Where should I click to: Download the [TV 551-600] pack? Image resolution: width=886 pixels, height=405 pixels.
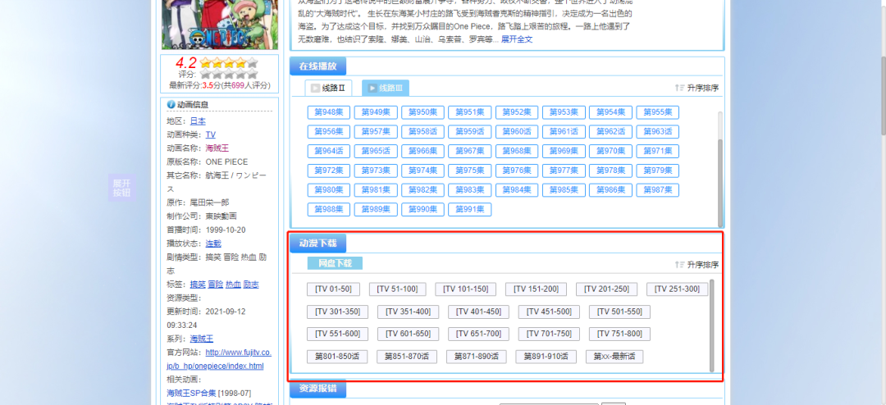click(337, 334)
